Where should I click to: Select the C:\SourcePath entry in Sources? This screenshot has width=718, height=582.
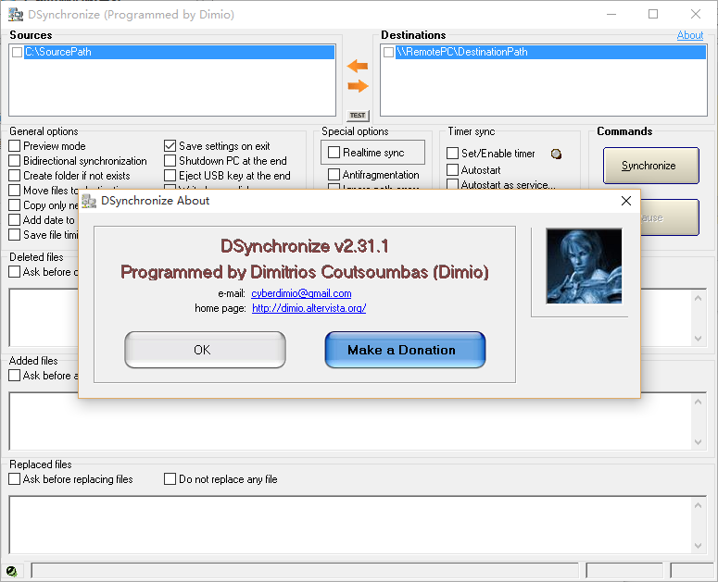[57, 53]
